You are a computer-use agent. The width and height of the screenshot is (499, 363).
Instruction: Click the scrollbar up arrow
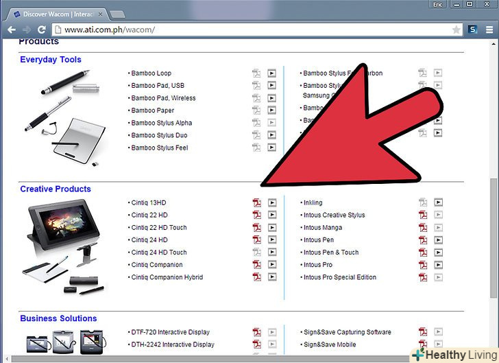[x=494, y=44]
